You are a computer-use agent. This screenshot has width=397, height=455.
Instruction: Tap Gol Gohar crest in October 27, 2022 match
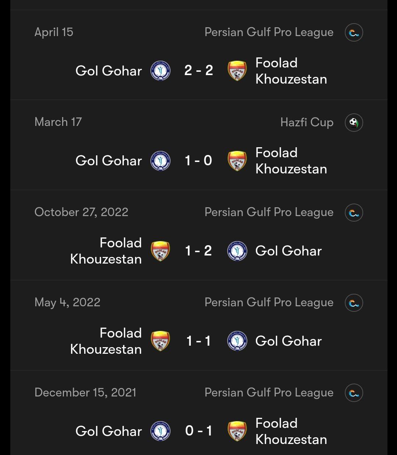pyautogui.click(x=237, y=251)
